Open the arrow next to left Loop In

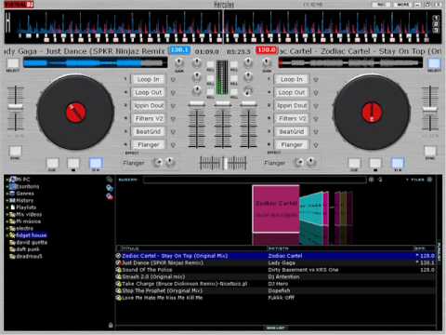point(173,80)
